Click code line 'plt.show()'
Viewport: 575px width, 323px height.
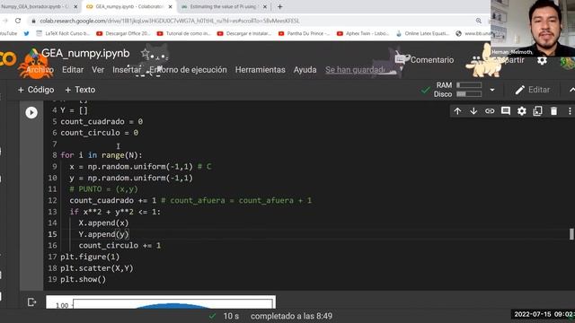[84, 279]
